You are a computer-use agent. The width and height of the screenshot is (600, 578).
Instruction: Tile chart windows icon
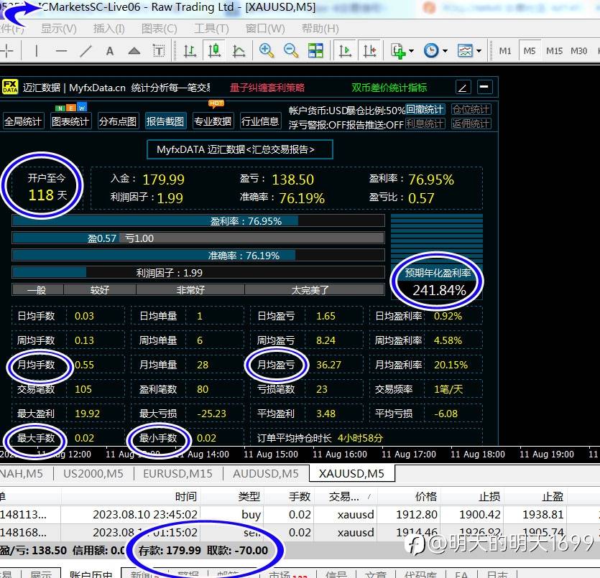coord(315,50)
